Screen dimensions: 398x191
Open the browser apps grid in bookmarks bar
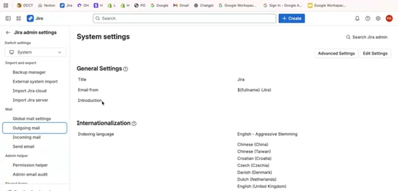tap(6, 5)
